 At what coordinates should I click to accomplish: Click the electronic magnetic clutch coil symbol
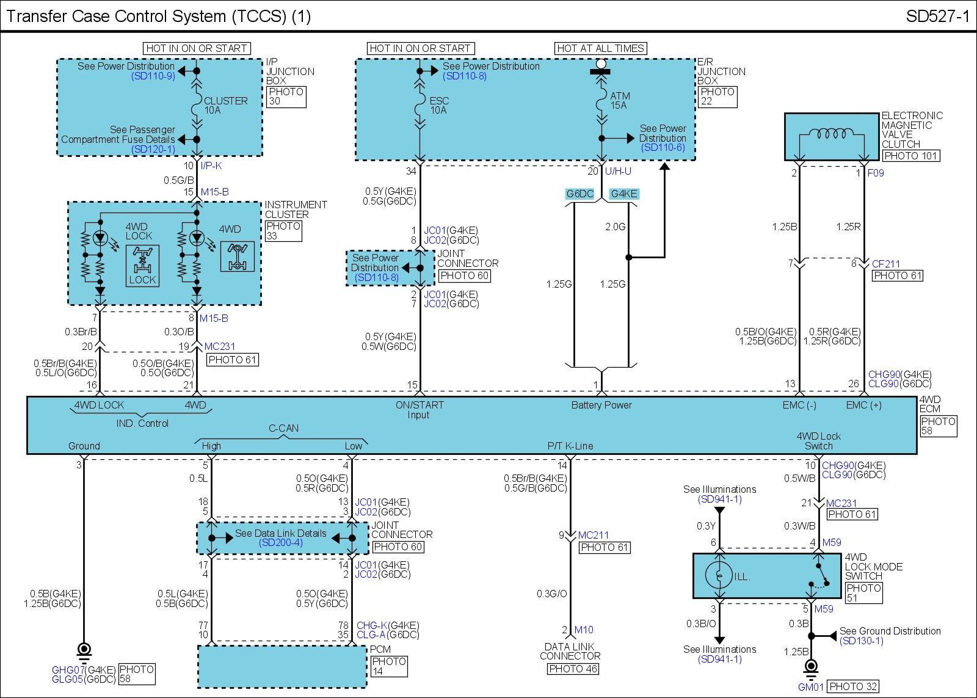pos(831,135)
